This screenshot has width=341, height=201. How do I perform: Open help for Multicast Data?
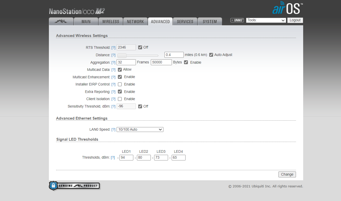(x=113, y=70)
